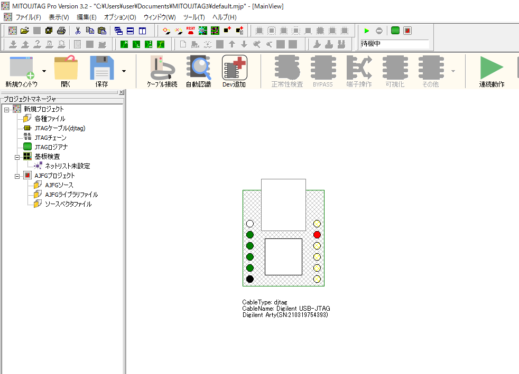The height and width of the screenshot is (374, 519).
Task: Open the dropdown arrow beside 新規ウィンドウ
Action: (44, 71)
